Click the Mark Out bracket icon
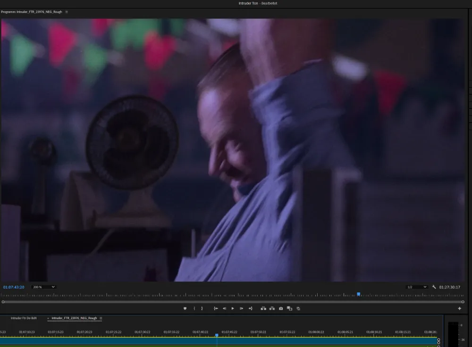 pyautogui.click(x=202, y=308)
